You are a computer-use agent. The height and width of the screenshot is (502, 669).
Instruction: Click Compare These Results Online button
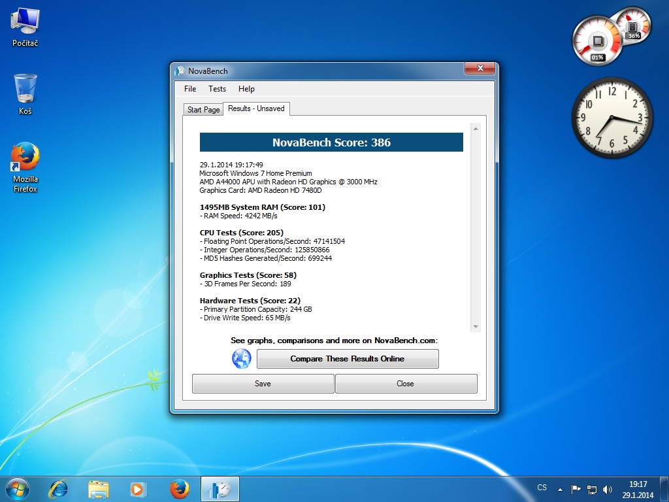point(347,359)
